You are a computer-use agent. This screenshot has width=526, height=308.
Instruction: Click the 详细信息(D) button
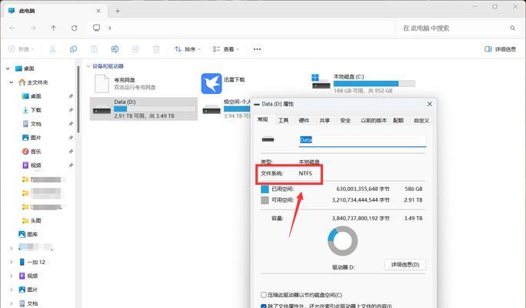[405, 265]
